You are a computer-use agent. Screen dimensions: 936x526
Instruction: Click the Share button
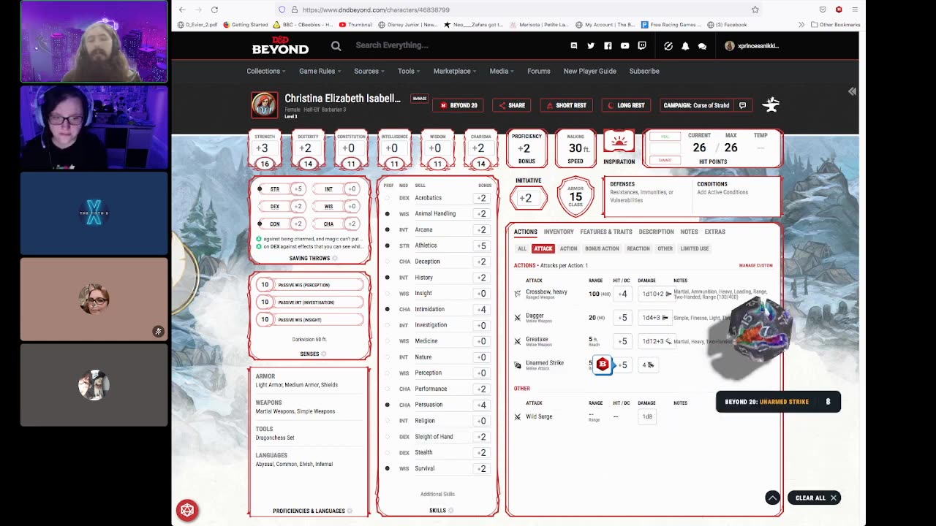pyautogui.click(x=512, y=105)
